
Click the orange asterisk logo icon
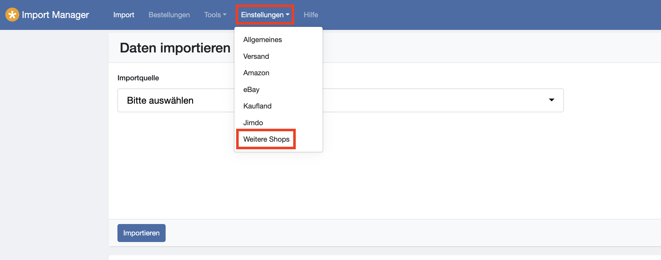(12, 15)
